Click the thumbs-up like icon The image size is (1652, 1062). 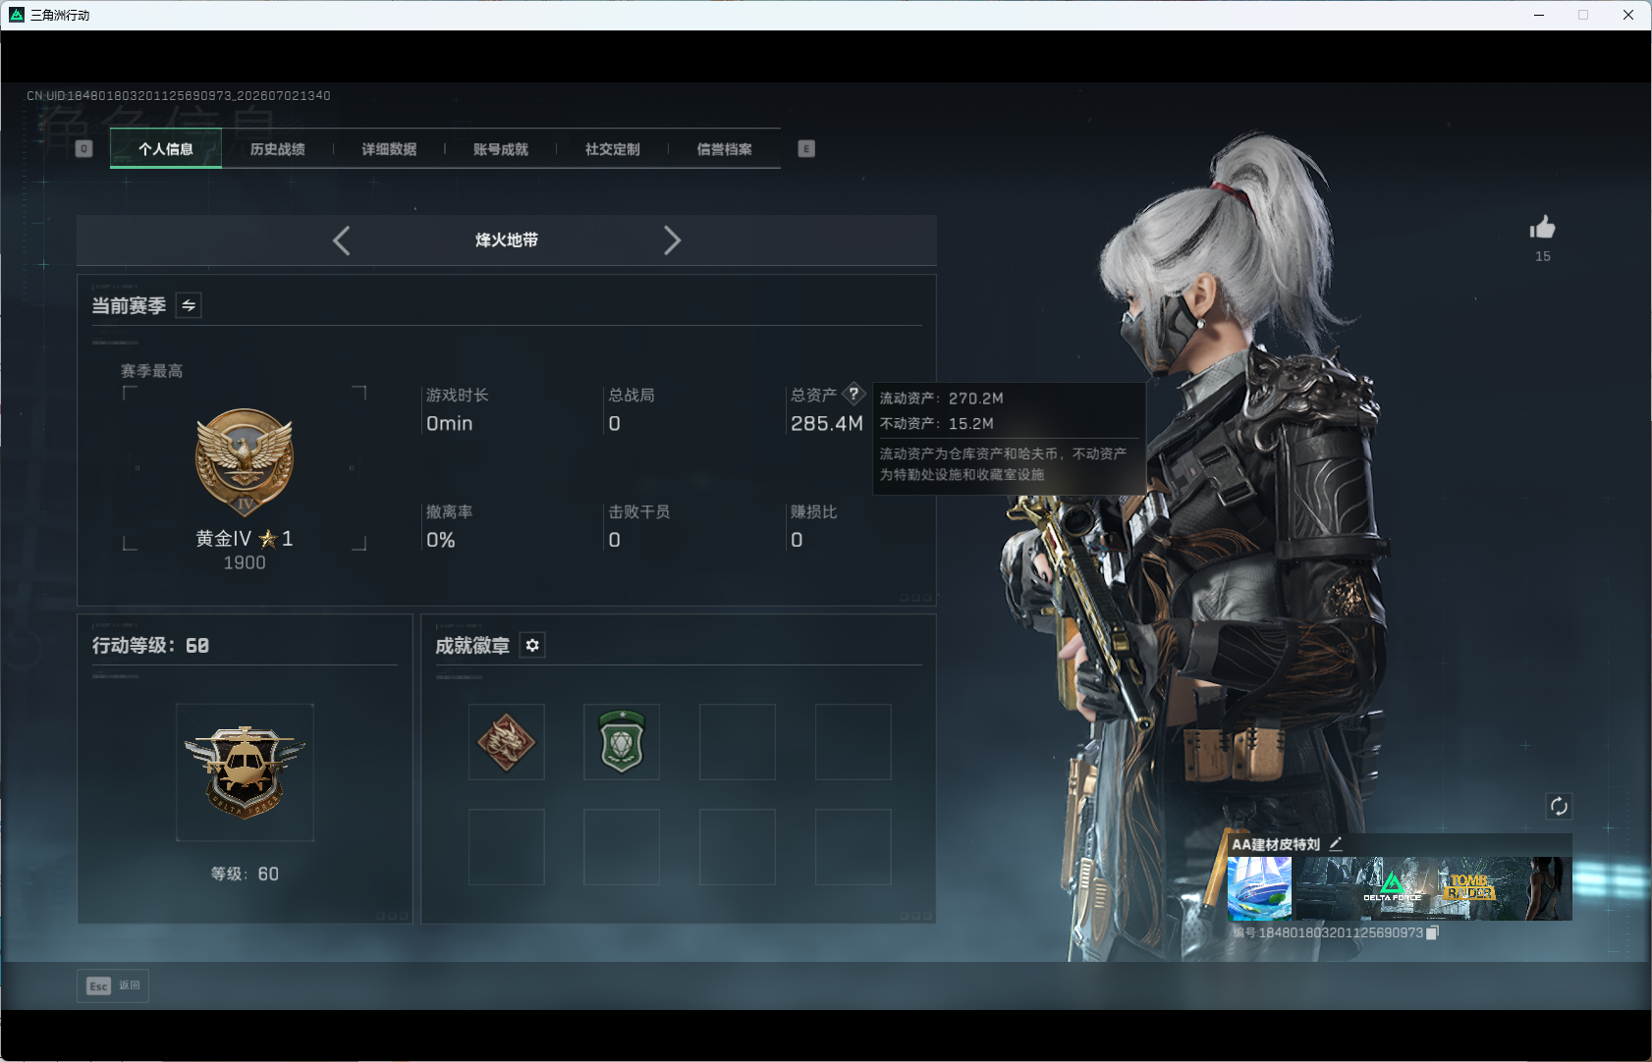1542,228
